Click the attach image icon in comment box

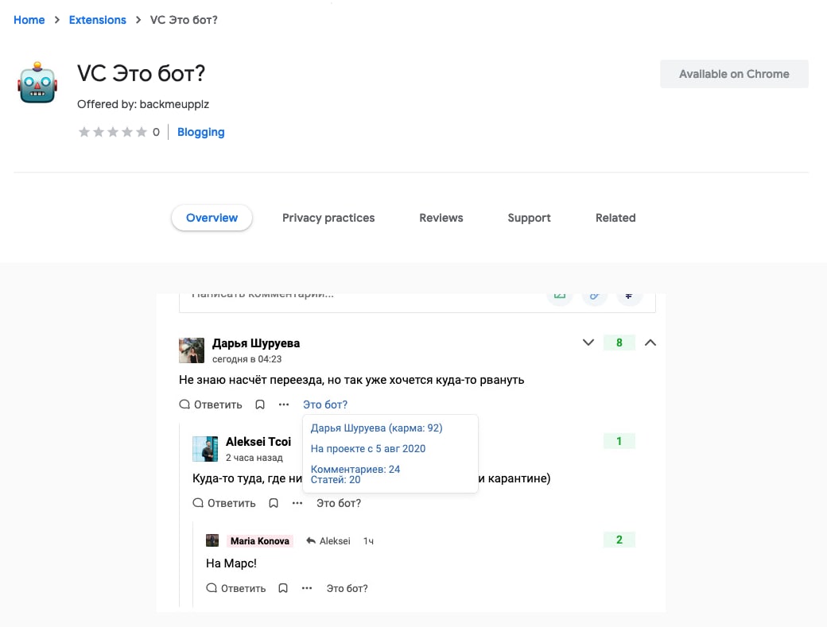point(560,297)
